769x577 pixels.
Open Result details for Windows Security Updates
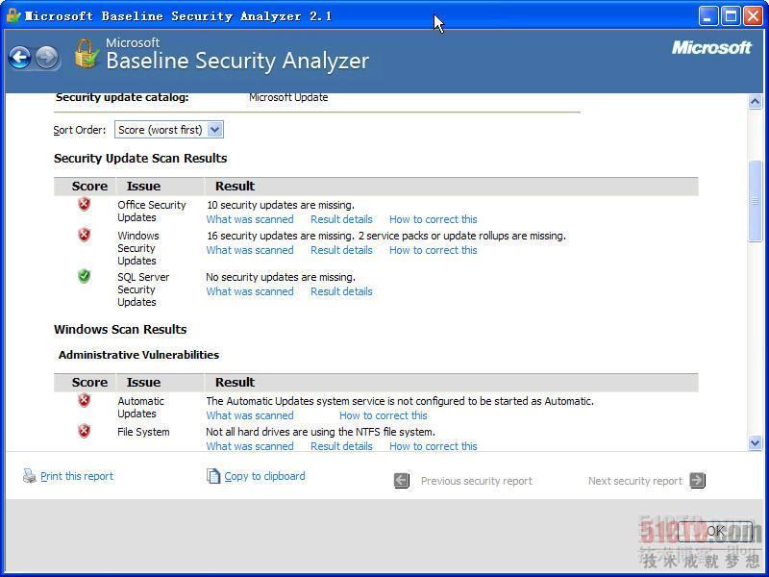tap(341, 250)
